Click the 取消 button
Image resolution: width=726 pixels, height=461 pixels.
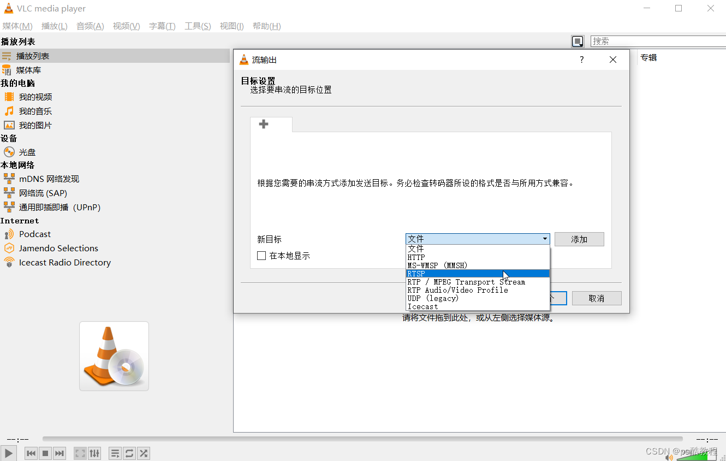[597, 298]
